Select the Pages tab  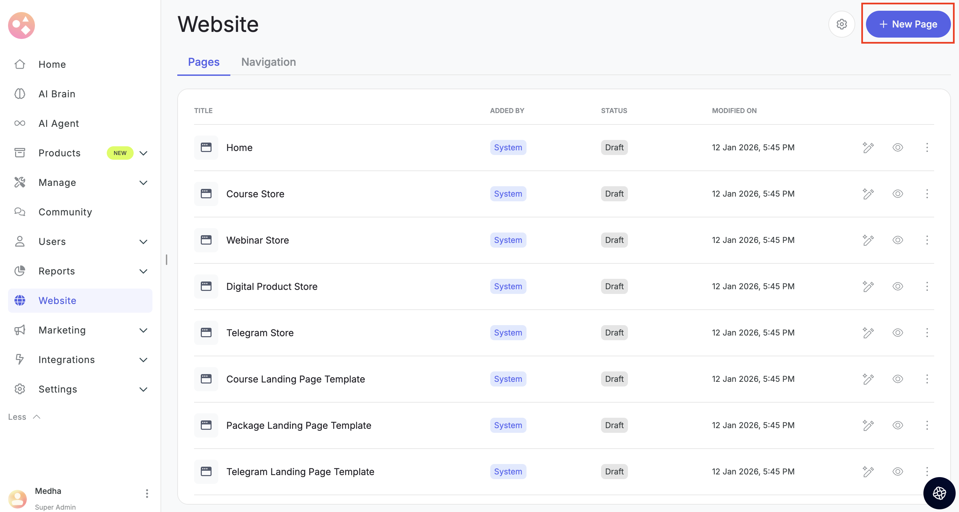tap(203, 62)
